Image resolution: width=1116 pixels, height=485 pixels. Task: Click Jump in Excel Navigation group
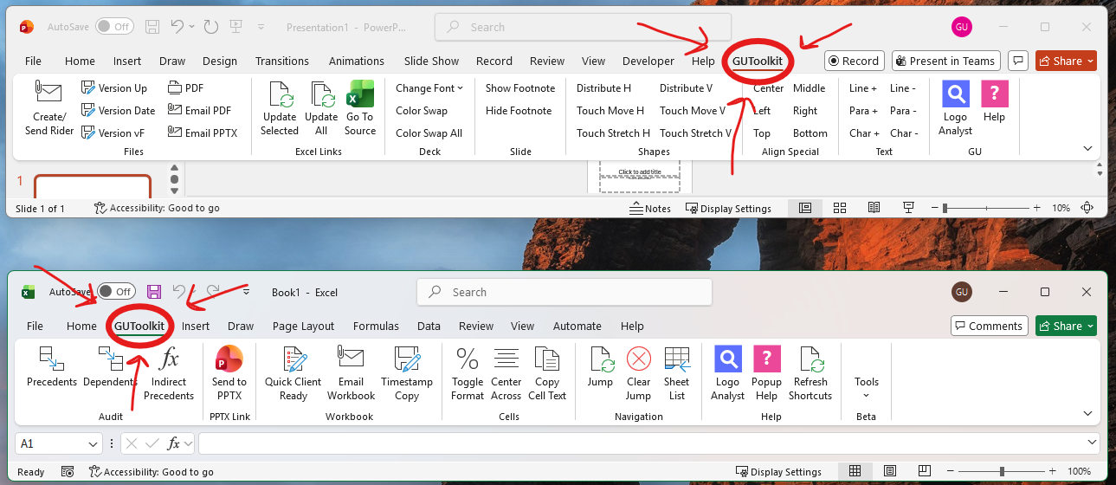[x=600, y=366]
